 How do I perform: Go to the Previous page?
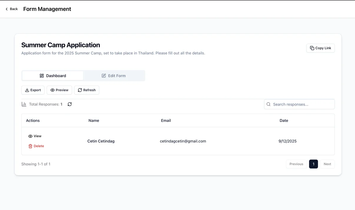click(296, 164)
